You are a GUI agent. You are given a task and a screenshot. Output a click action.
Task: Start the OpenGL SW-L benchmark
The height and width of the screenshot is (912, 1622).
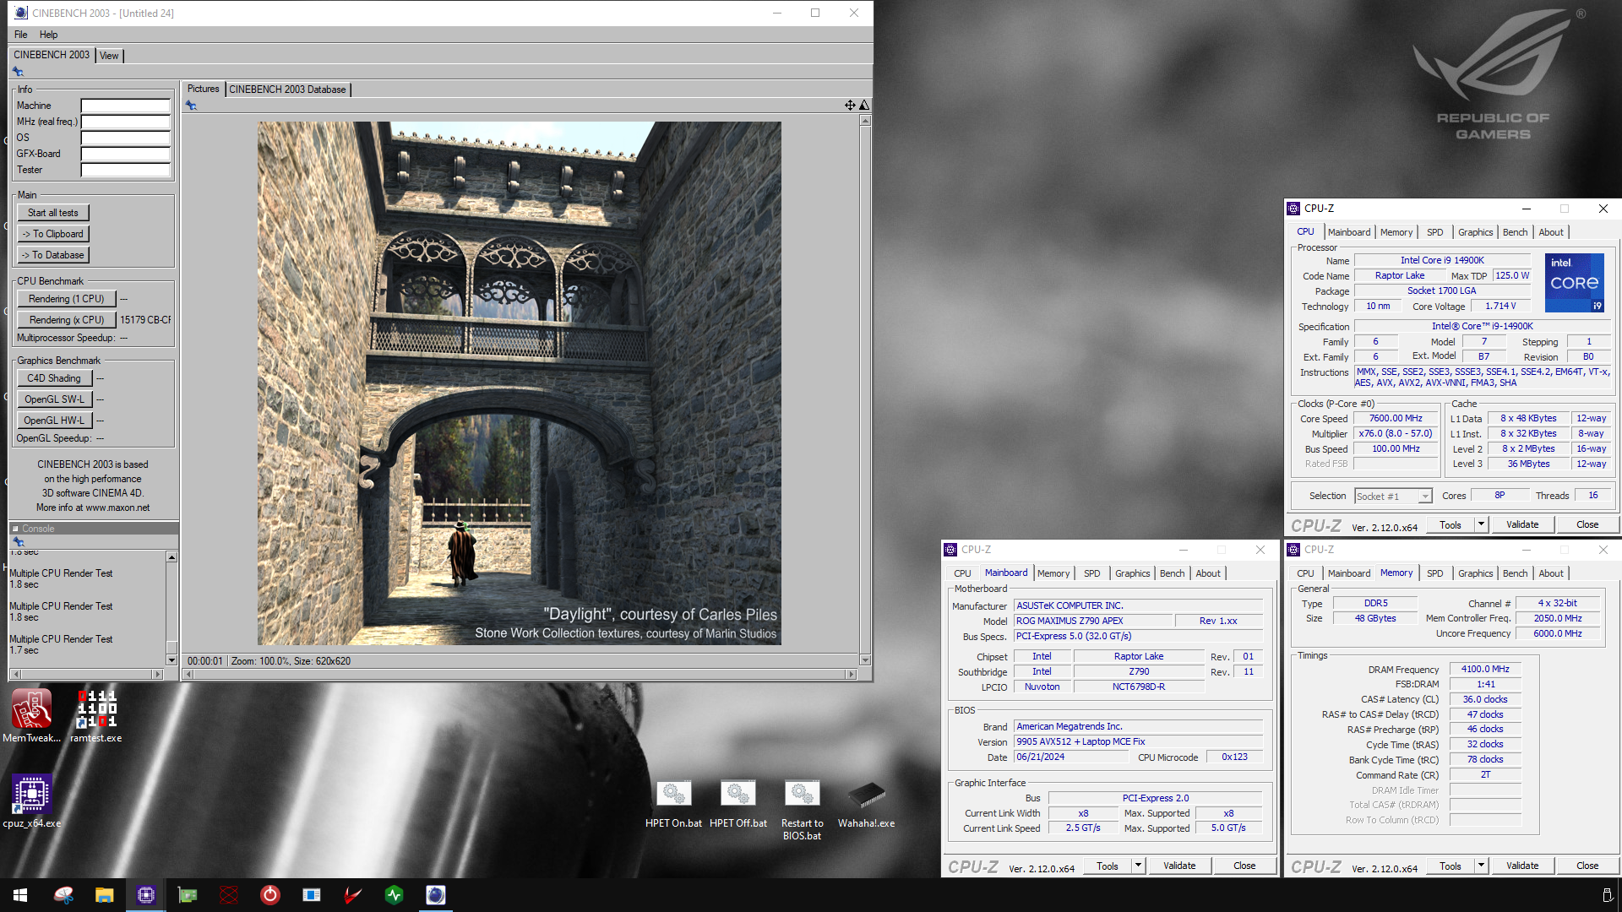pyautogui.click(x=54, y=399)
